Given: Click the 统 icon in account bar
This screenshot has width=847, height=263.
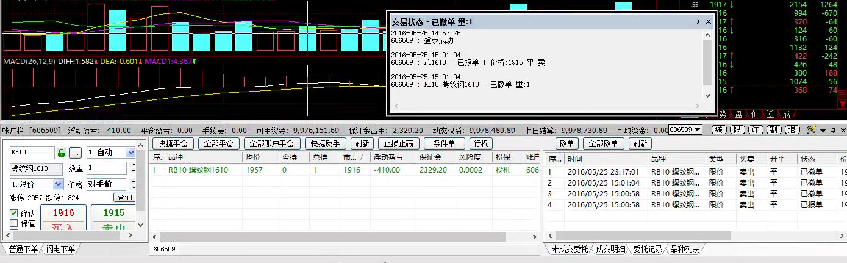Looking at the screenshot, I should (720, 130).
